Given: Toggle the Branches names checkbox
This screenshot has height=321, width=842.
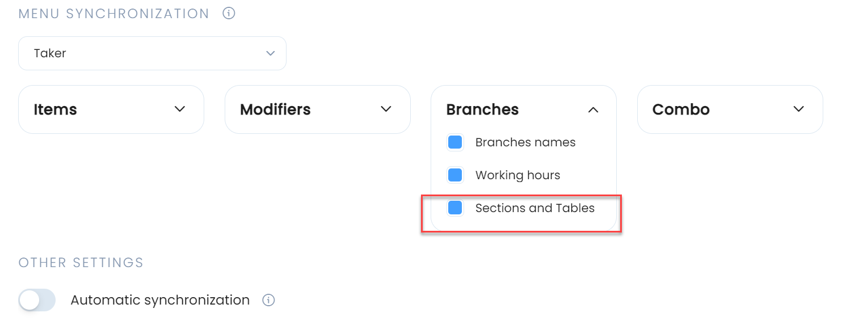Looking at the screenshot, I should (455, 142).
